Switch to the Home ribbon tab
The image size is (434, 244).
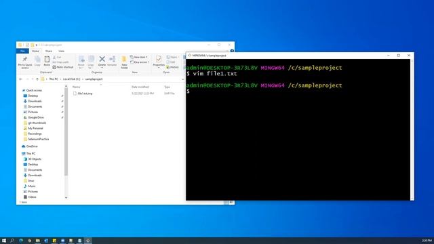[x=35, y=52]
